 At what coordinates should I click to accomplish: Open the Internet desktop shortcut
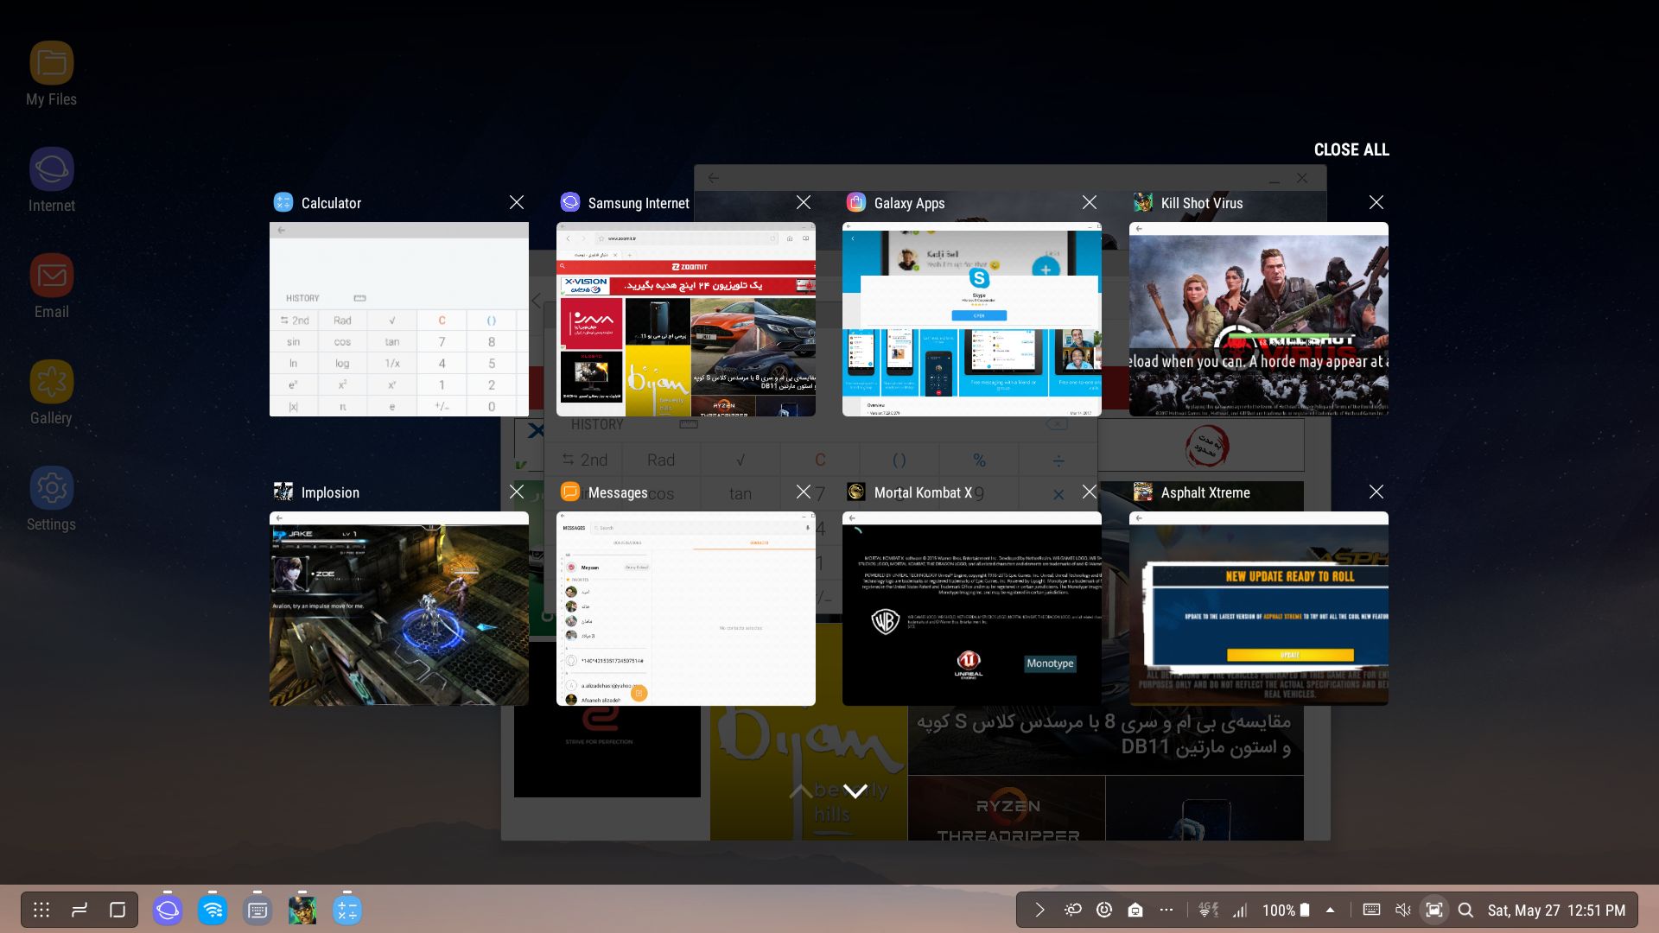point(51,180)
